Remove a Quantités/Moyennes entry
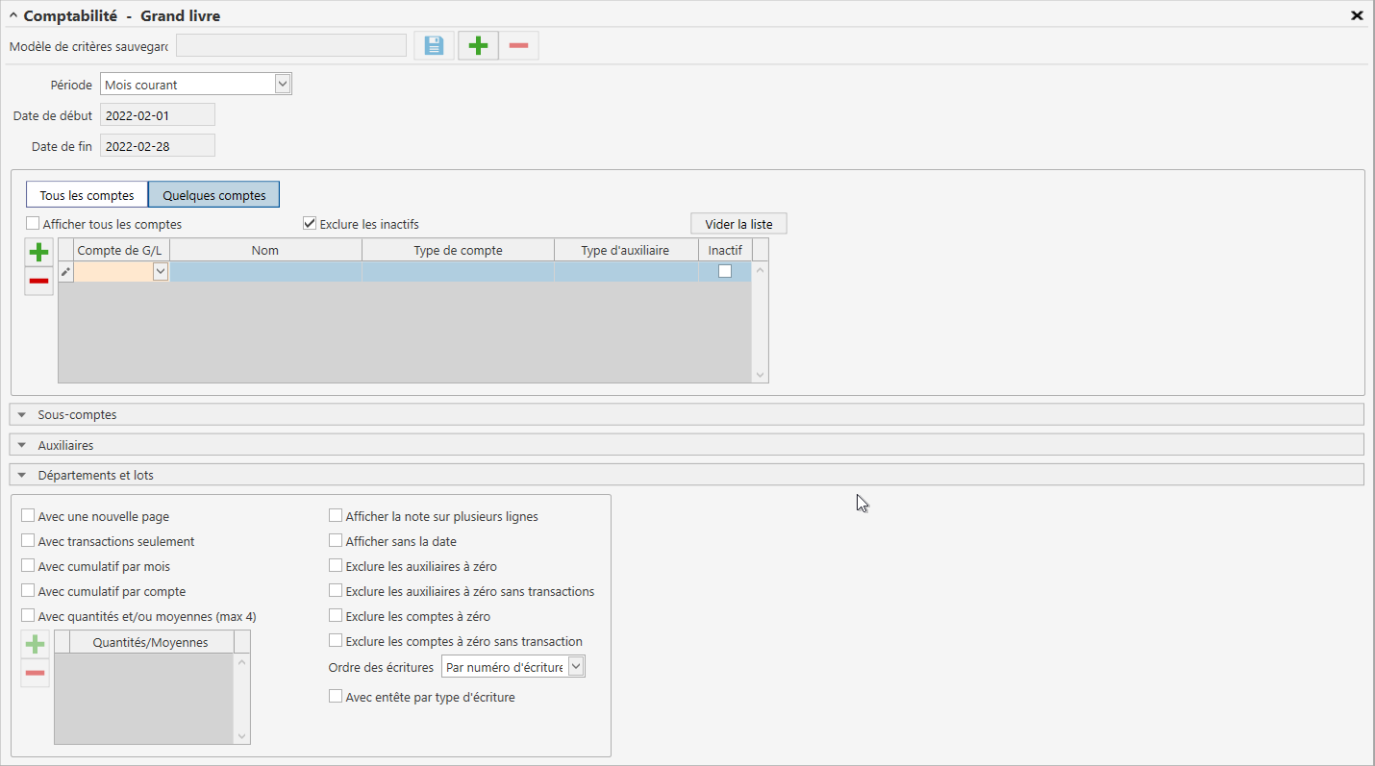 (35, 673)
